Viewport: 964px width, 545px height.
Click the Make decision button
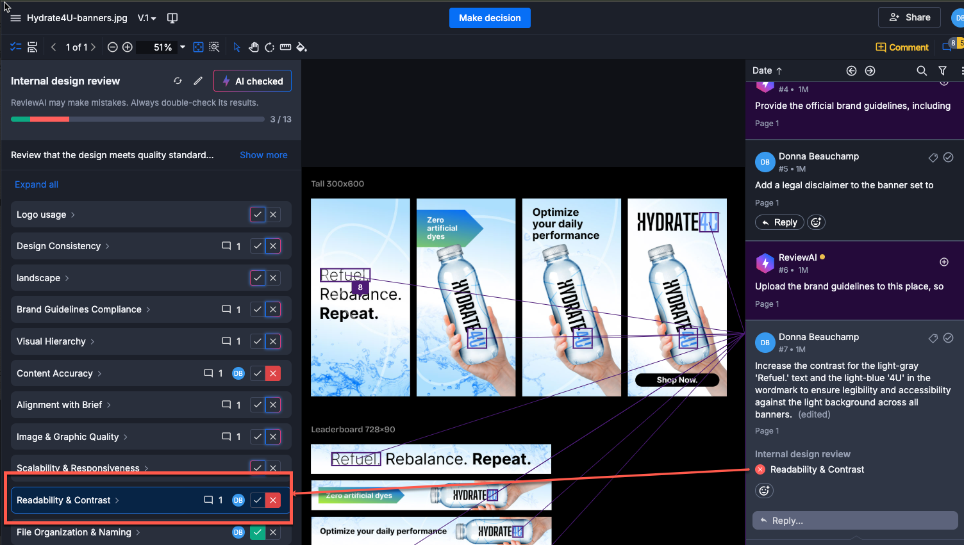[x=490, y=18]
